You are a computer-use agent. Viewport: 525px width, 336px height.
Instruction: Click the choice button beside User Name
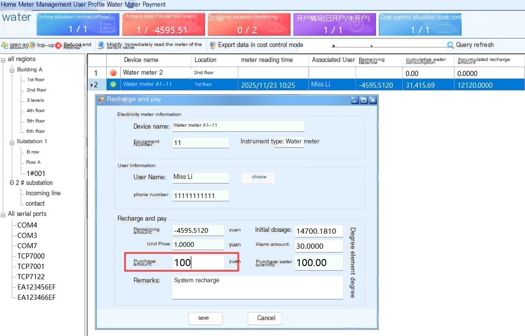tap(258, 177)
